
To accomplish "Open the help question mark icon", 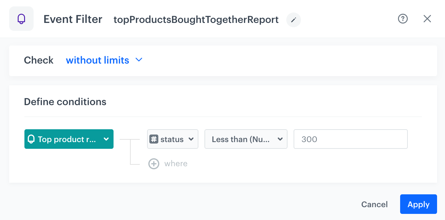I will (403, 19).
